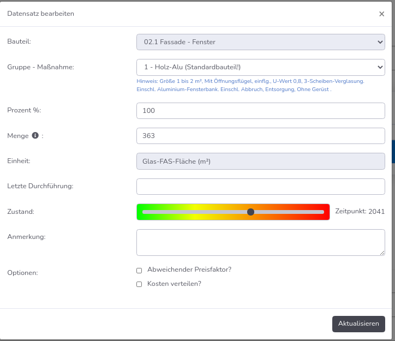Click the info icon next to Menge

pos(35,135)
